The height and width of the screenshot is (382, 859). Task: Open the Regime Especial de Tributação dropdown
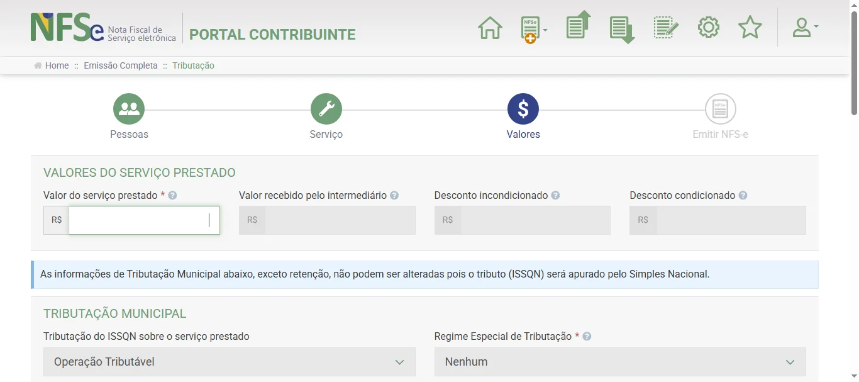click(x=619, y=362)
